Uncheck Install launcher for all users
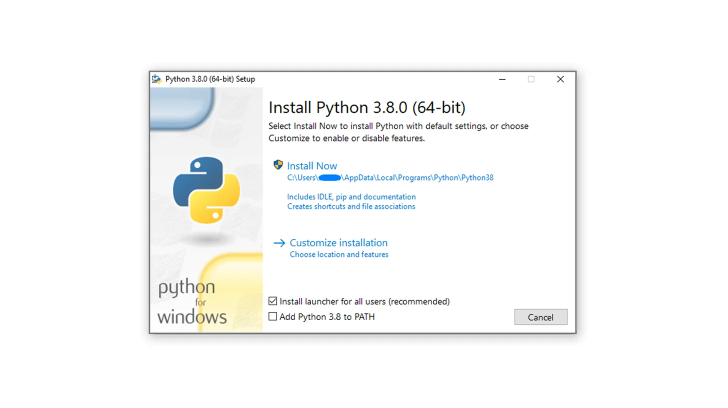 [272, 301]
